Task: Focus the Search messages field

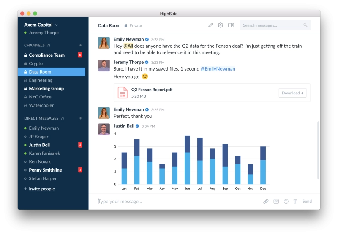Action: (x=275, y=25)
